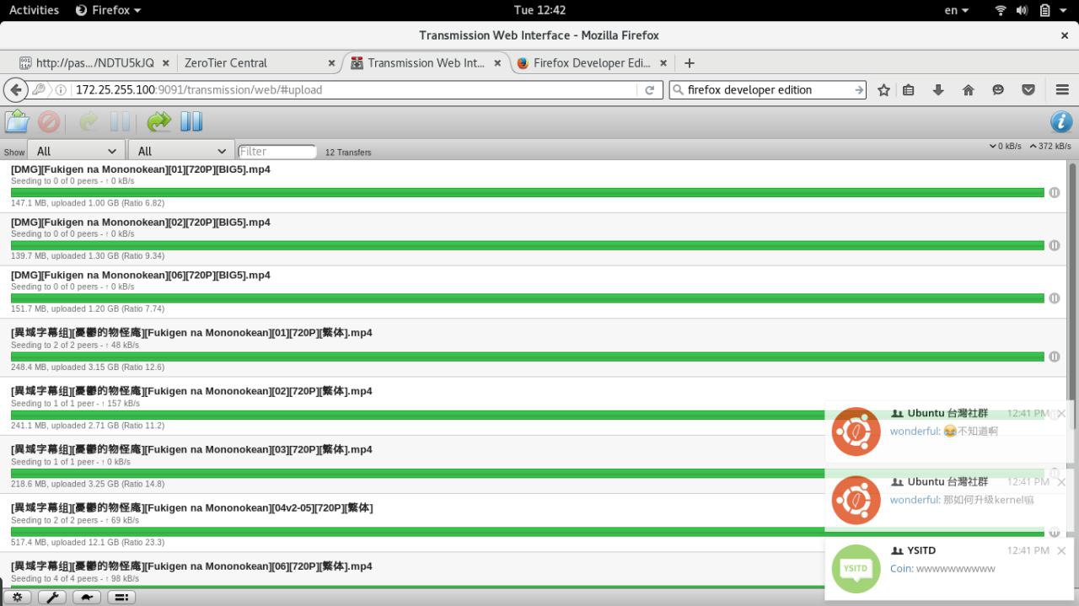Show site information icon in address bar
Viewport: 1079px width, 606px height.
[x=61, y=89]
